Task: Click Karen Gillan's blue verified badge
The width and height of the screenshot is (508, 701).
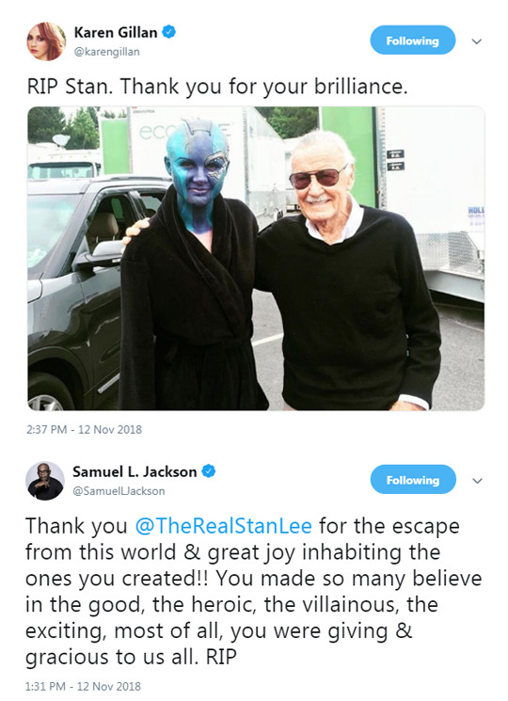Action: (x=169, y=32)
